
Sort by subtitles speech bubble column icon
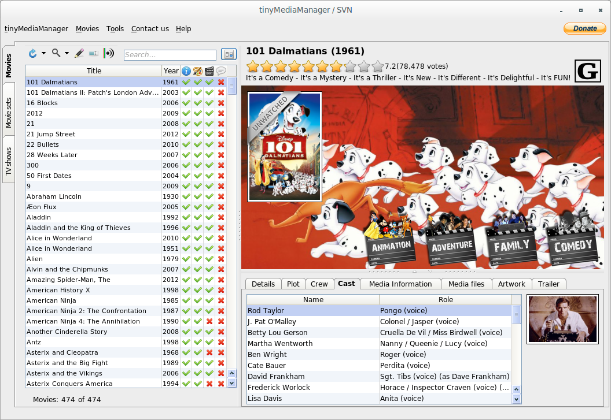point(221,71)
